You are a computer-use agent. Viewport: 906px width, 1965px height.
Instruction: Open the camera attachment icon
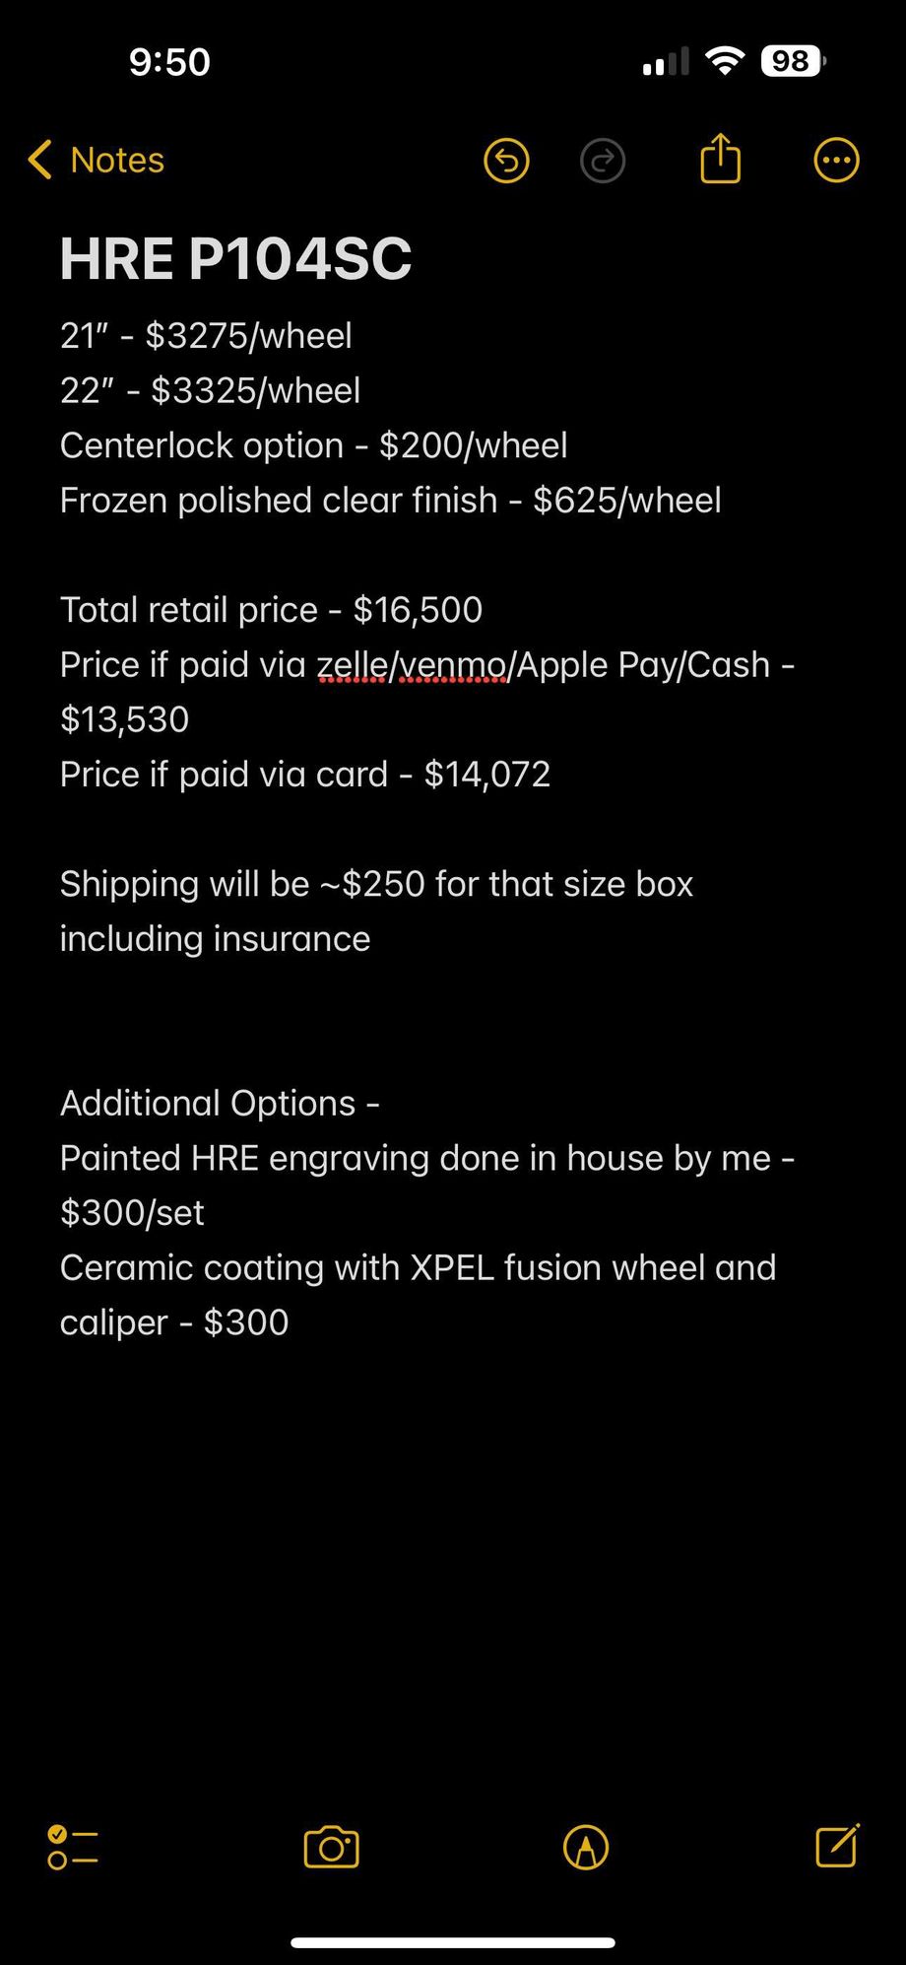click(x=332, y=1847)
